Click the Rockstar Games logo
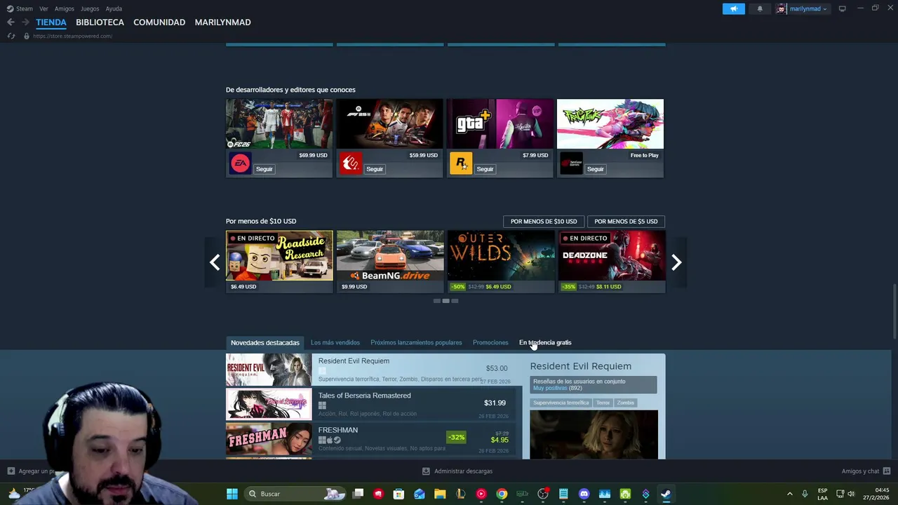The height and width of the screenshot is (505, 898). 461,163
